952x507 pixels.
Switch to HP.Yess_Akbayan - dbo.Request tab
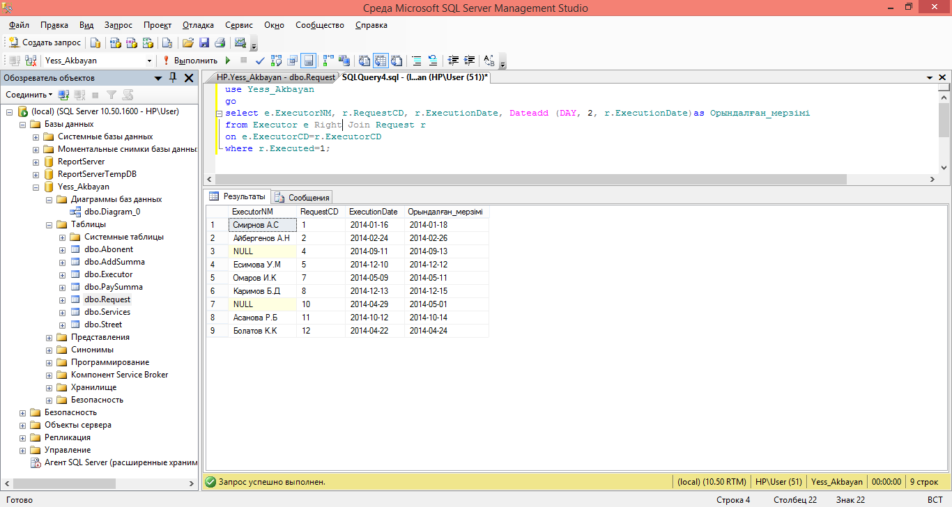tap(276, 77)
